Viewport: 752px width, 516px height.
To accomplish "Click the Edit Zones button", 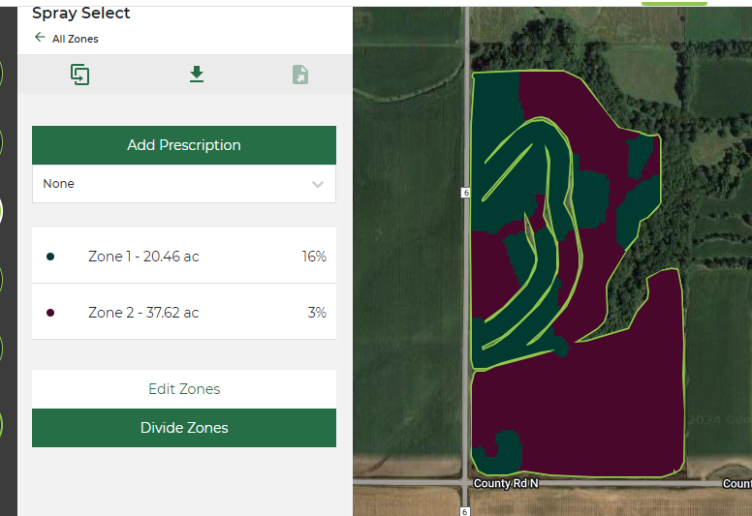I will tap(184, 389).
